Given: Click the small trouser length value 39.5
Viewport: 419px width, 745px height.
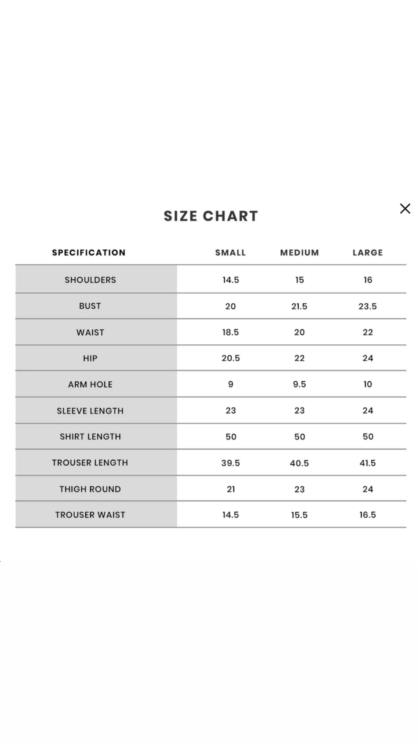Looking at the screenshot, I should click(x=230, y=463).
